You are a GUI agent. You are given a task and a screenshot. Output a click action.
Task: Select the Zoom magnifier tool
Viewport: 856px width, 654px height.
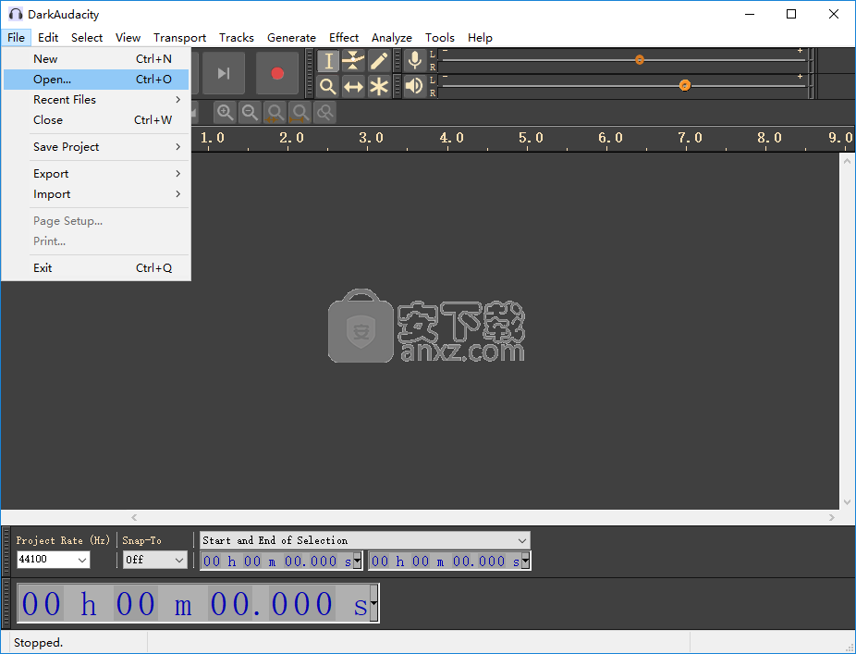pos(328,86)
